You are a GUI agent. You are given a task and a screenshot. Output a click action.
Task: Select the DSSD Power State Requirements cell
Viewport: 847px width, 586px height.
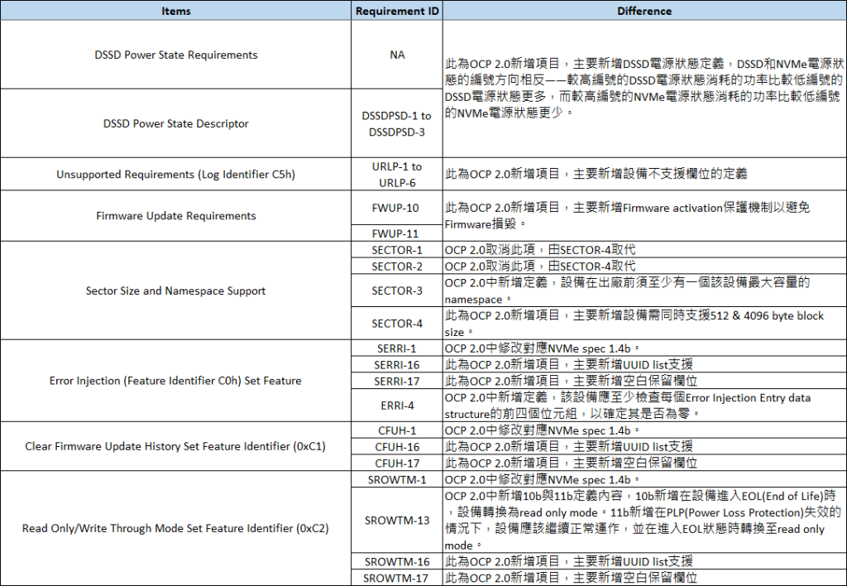(x=175, y=55)
